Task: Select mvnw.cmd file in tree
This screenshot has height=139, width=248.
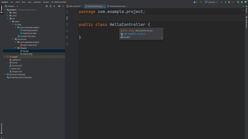Action: pyautogui.click(x=17, y=66)
